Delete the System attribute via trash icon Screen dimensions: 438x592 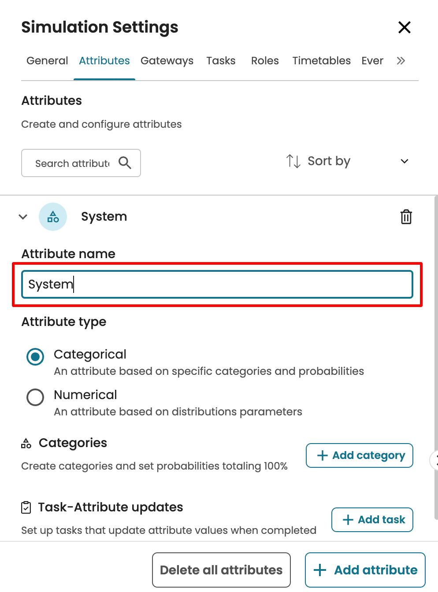[406, 217]
